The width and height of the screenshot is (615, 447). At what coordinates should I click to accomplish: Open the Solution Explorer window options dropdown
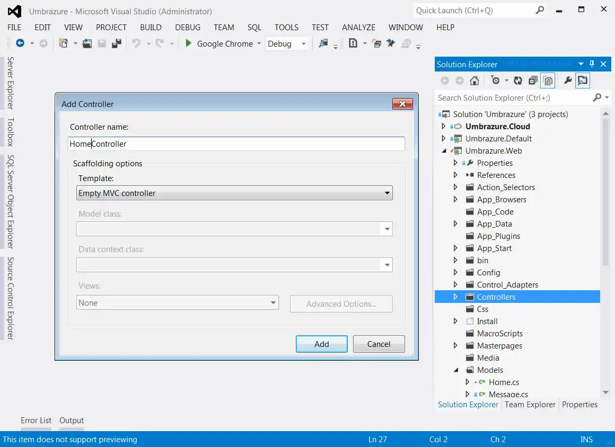point(581,64)
